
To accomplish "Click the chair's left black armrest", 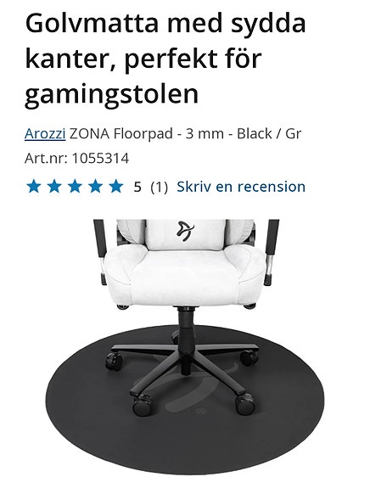I will coord(100,251).
